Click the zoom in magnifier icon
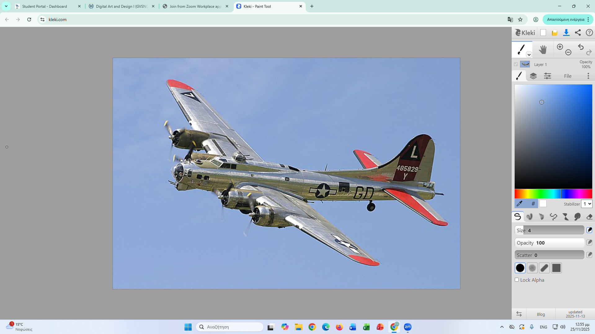The width and height of the screenshot is (595, 334). [560, 47]
